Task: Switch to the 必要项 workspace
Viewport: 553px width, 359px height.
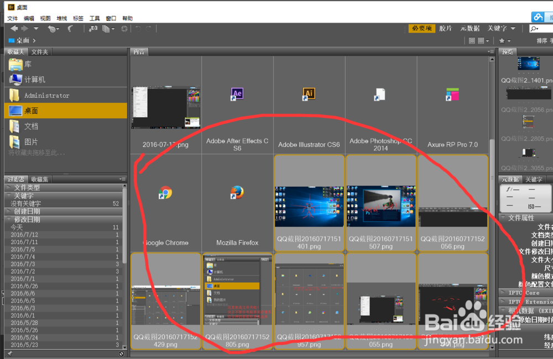Action: click(x=422, y=29)
